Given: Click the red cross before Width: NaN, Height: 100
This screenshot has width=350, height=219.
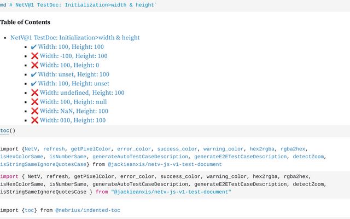Looking at the screenshot, I should click(x=34, y=111).
